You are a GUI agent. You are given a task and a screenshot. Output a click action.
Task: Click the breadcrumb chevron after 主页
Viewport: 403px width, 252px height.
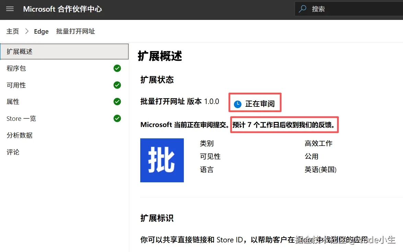pos(27,31)
